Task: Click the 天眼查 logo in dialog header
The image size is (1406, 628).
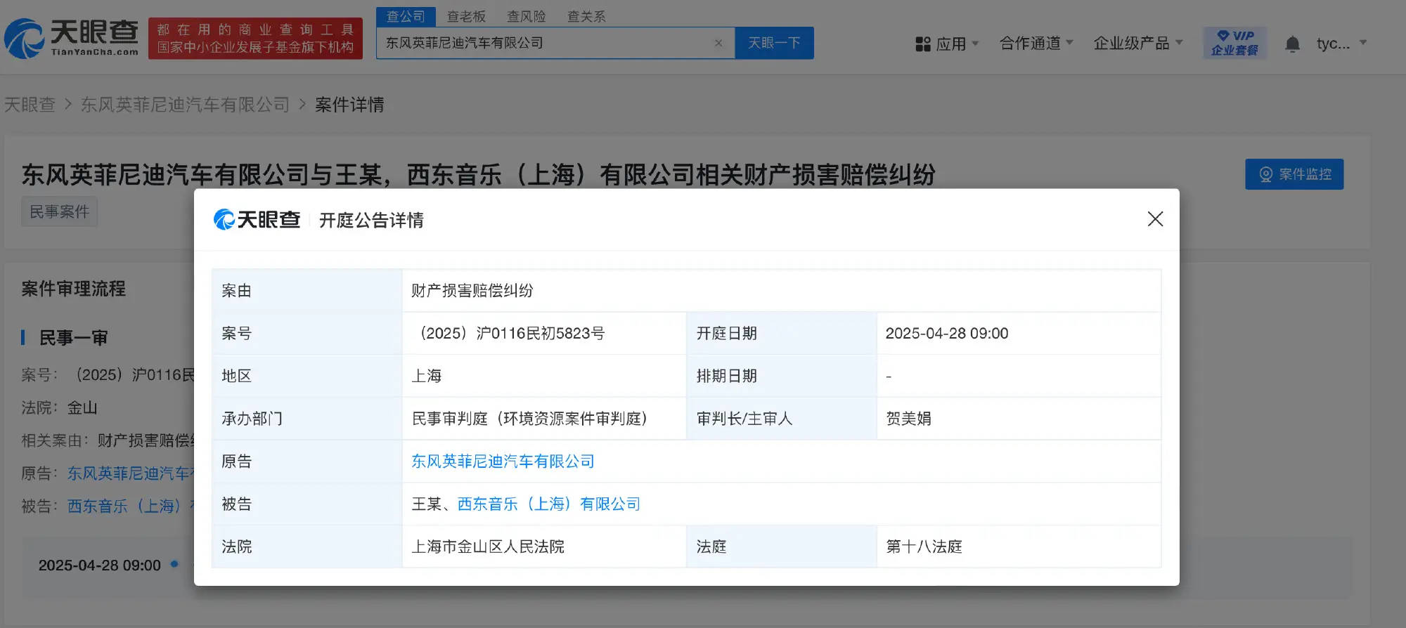Action: pos(257,220)
